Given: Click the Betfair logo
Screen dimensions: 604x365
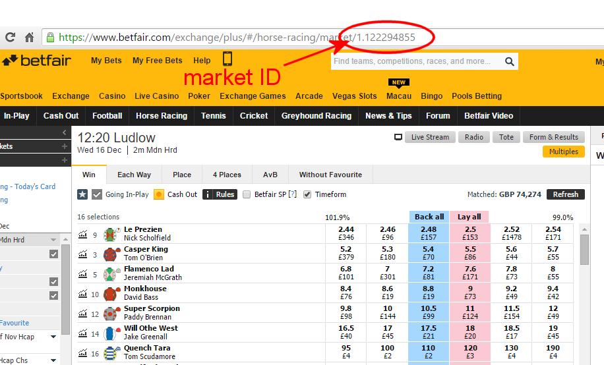Looking at the screenshot, I should point(36,61).
